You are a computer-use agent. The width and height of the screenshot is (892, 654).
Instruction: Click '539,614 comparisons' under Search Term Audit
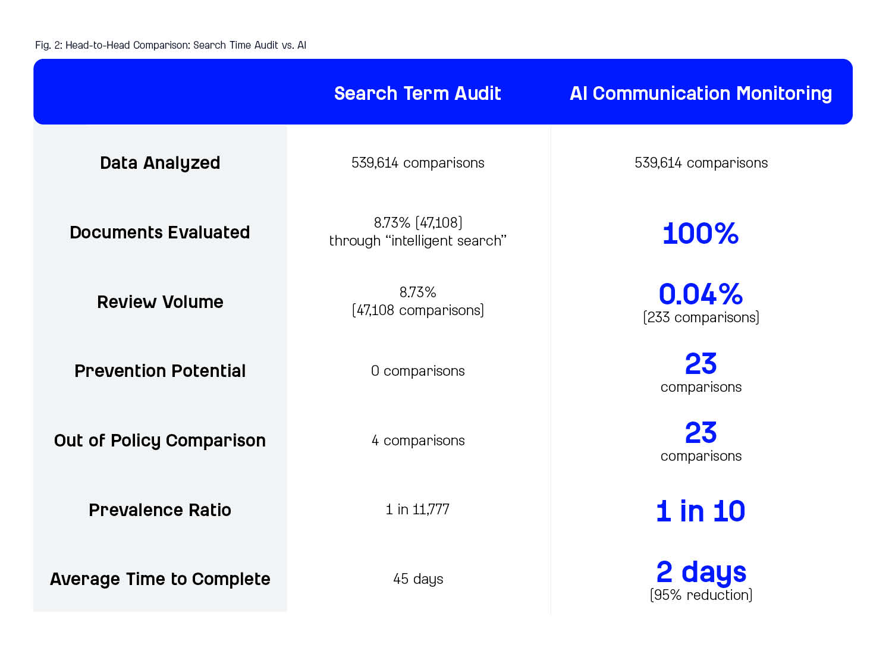tap(417, 163)
